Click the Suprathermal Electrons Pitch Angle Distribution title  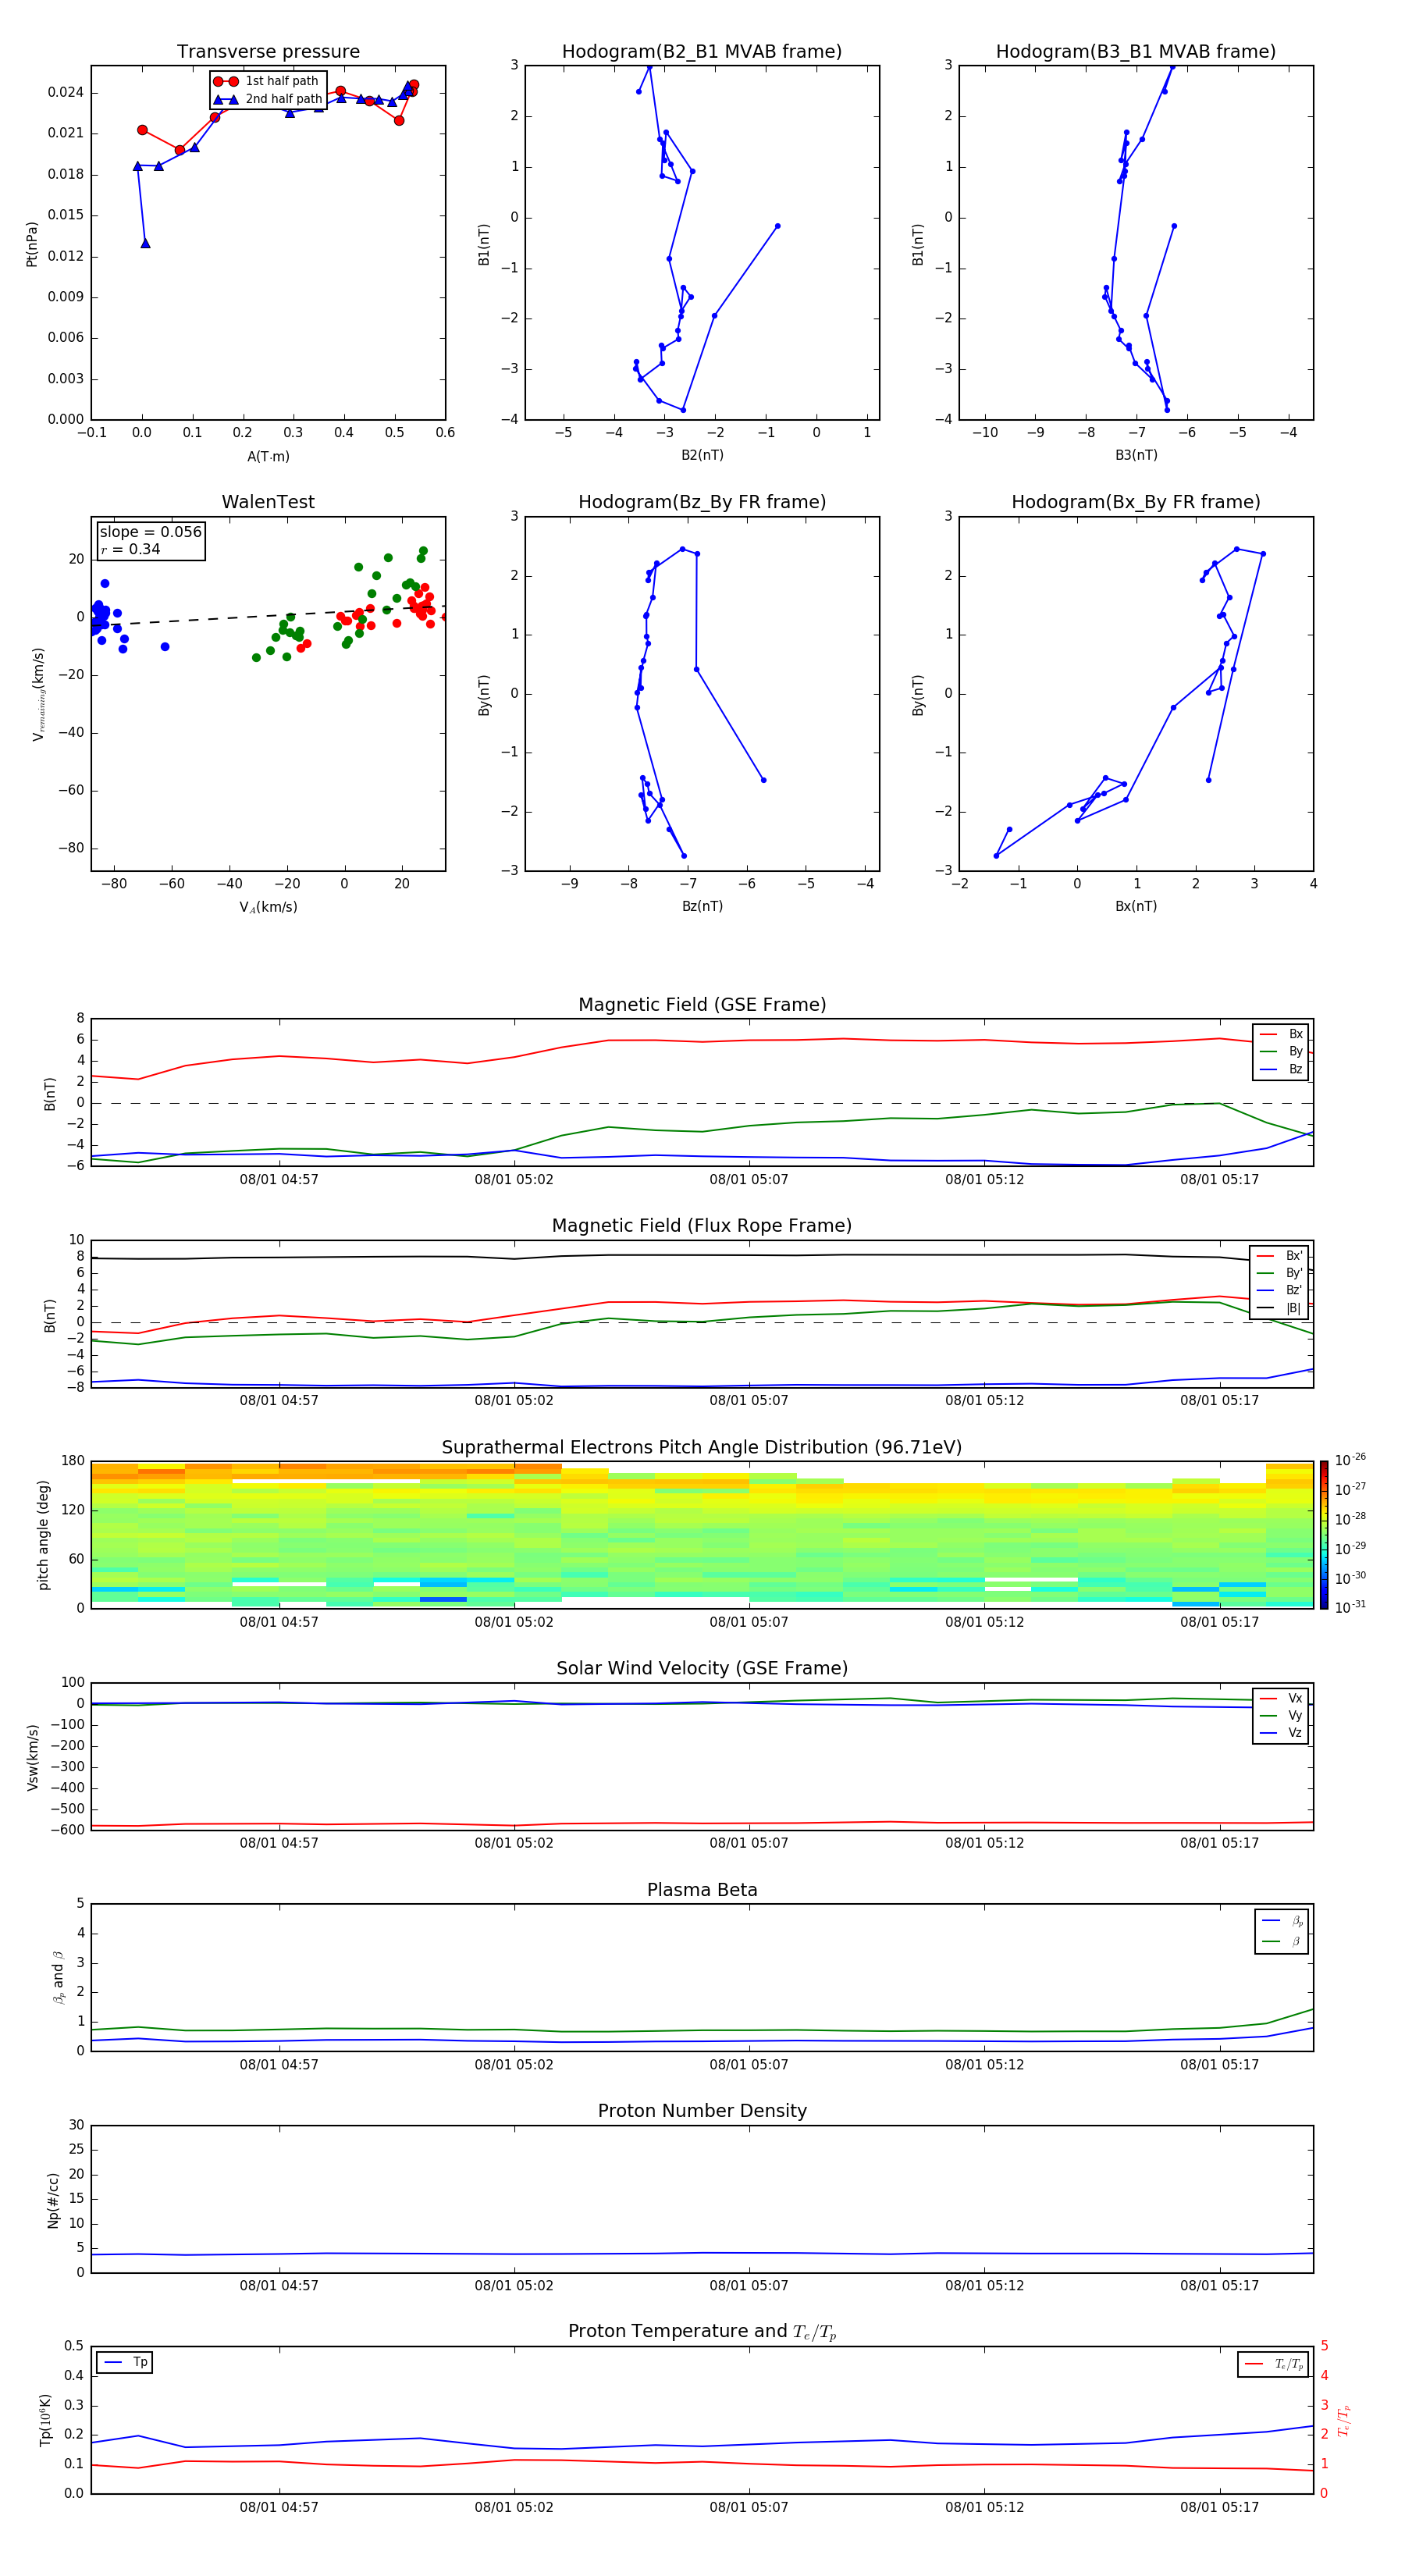click(702, 1448)
